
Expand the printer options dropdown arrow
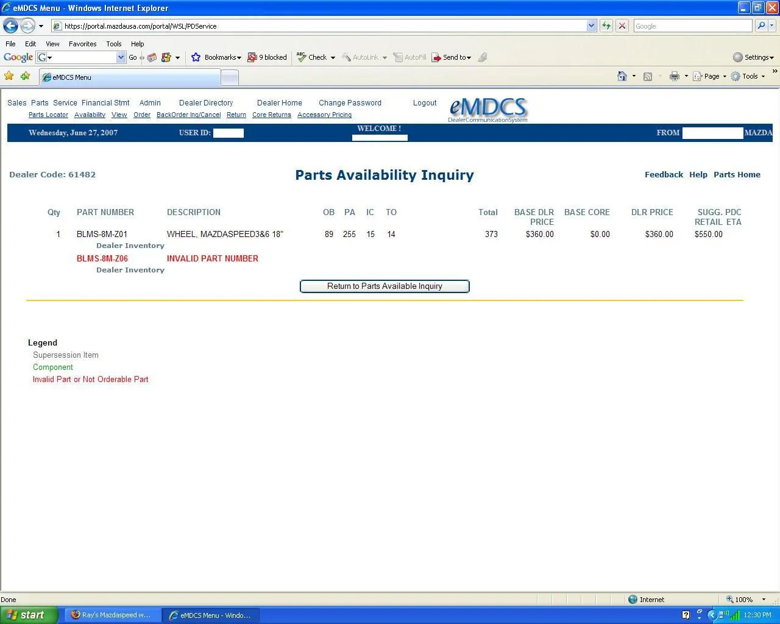point(686,76)
